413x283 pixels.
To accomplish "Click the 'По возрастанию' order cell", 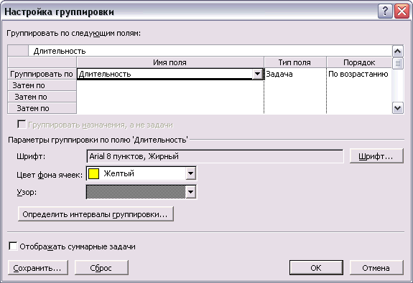I will 358,74.
